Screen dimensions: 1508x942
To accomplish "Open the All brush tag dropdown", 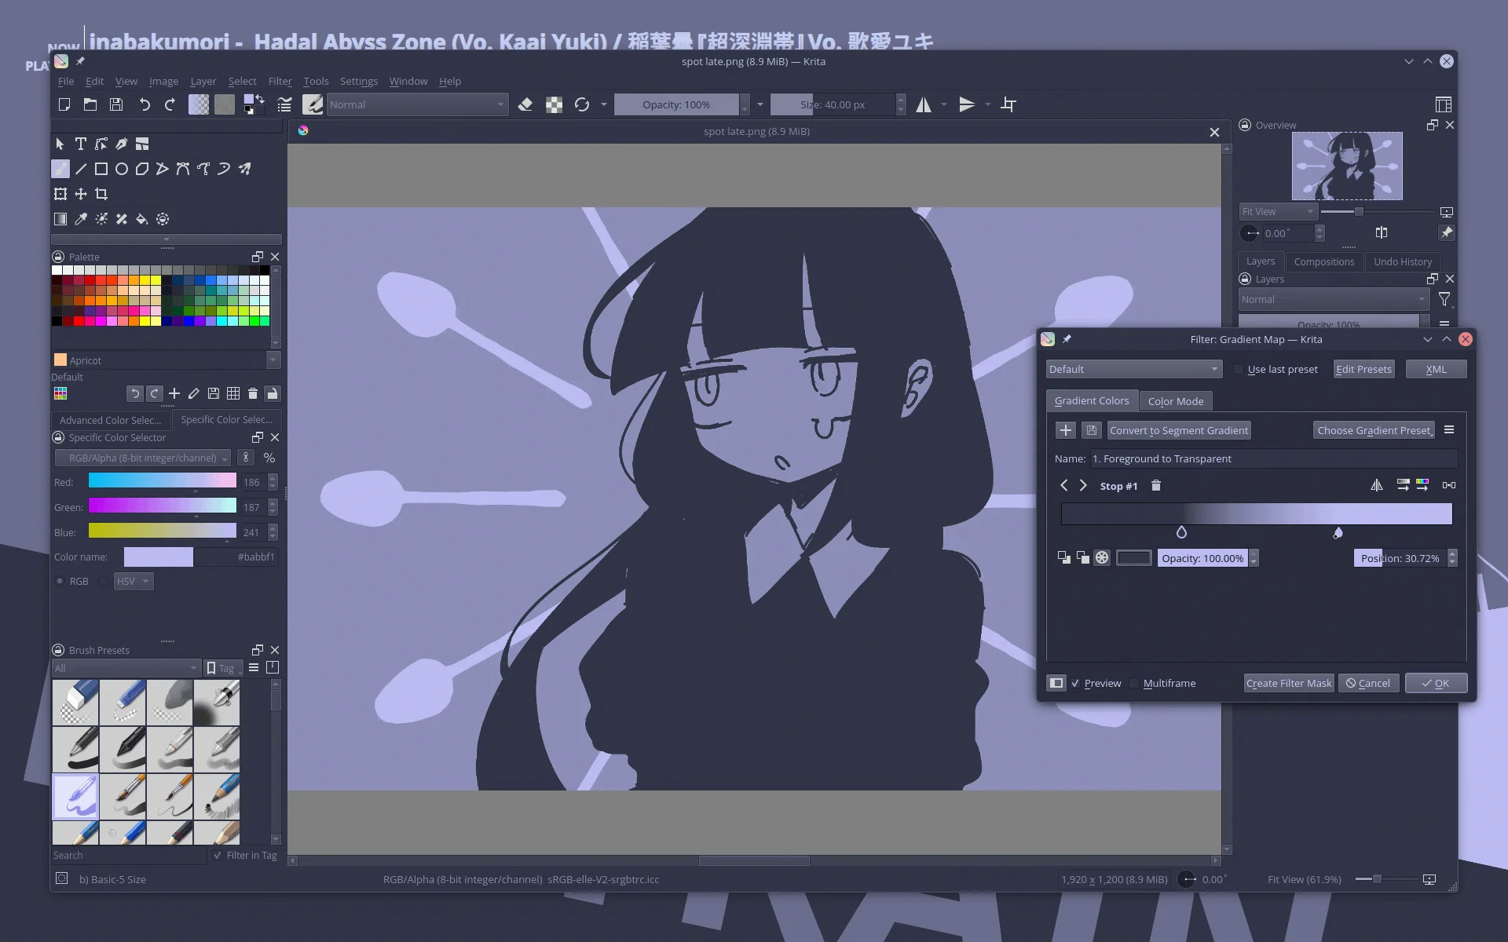I will (x=126, y=668).
